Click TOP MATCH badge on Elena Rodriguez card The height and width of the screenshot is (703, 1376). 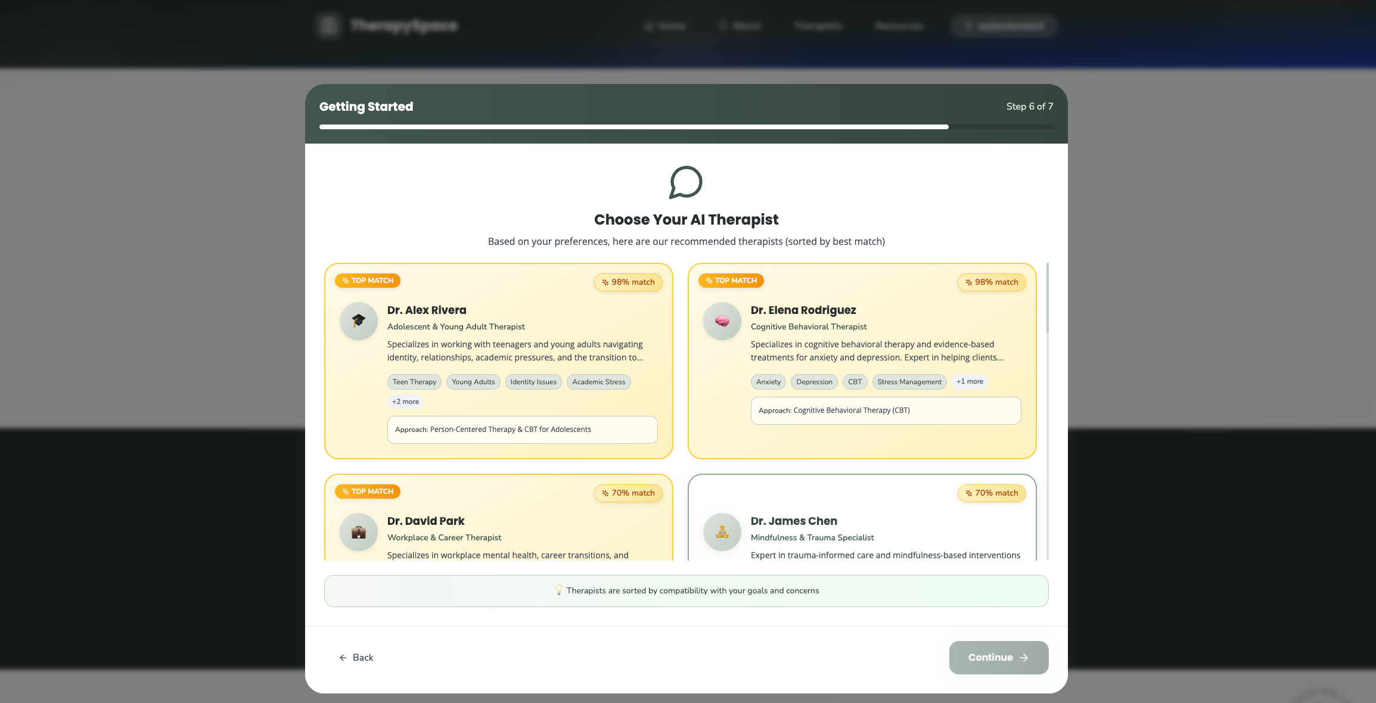point(731,281)
